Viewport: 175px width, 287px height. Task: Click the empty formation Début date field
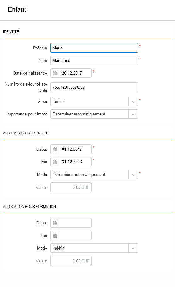pyautogui.click(x=76, y=223)
